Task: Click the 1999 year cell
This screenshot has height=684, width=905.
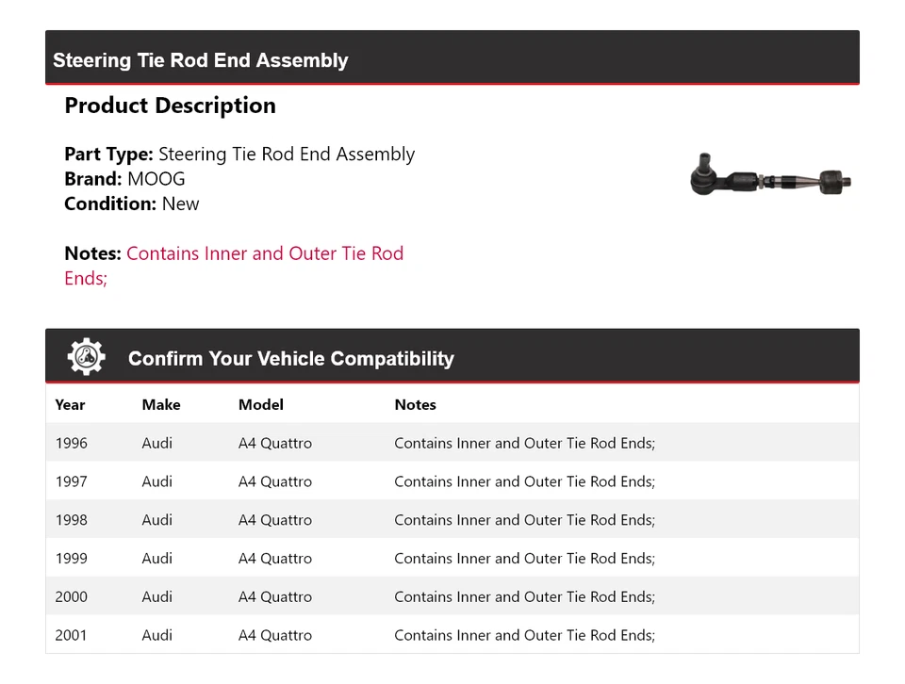Action: click(71, 559)
